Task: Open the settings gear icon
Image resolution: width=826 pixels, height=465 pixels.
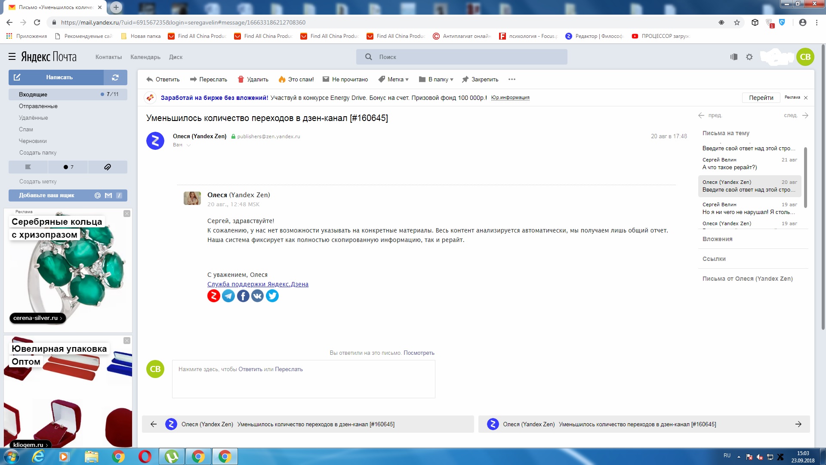Action: tap(749, 57)
